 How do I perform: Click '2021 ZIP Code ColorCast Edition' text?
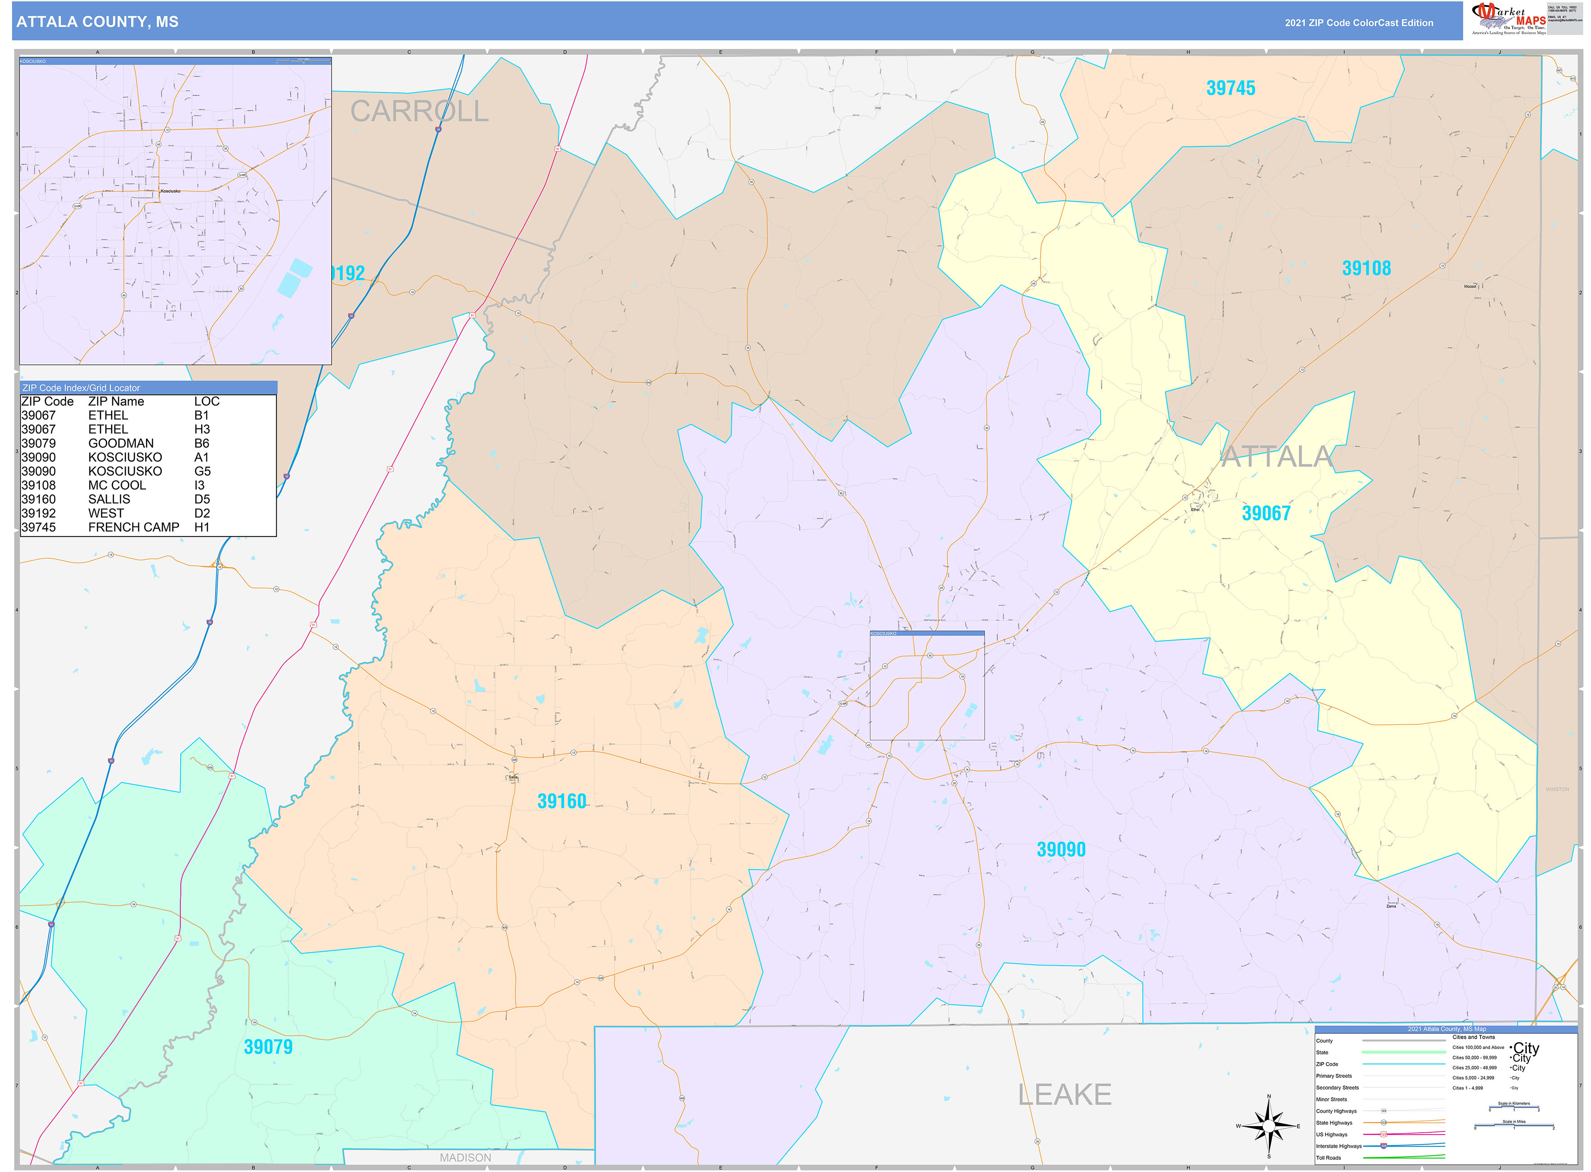click(x=1359, y=23)
